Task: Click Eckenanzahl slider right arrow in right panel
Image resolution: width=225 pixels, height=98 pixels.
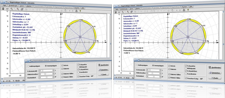Action: (x=160, y=70)
